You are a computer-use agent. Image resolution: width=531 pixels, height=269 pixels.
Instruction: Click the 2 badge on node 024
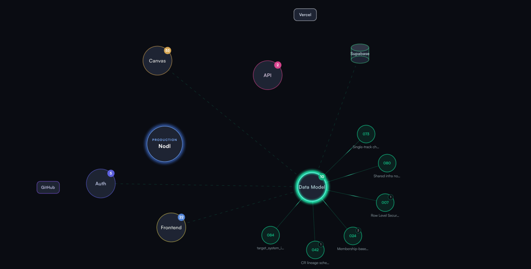358,230
